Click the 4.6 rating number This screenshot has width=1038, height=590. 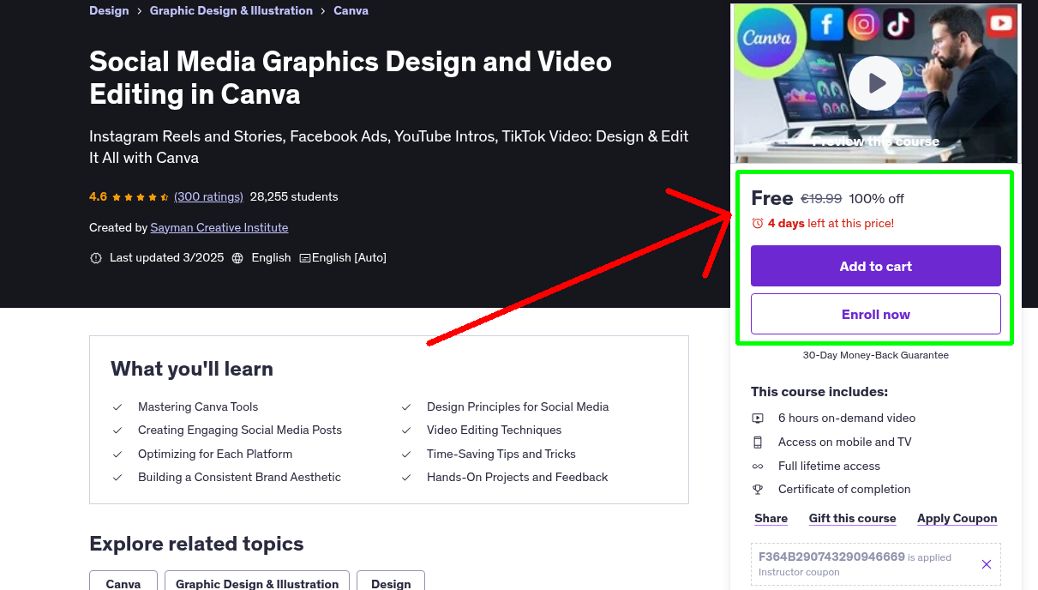tap(98, 196)
